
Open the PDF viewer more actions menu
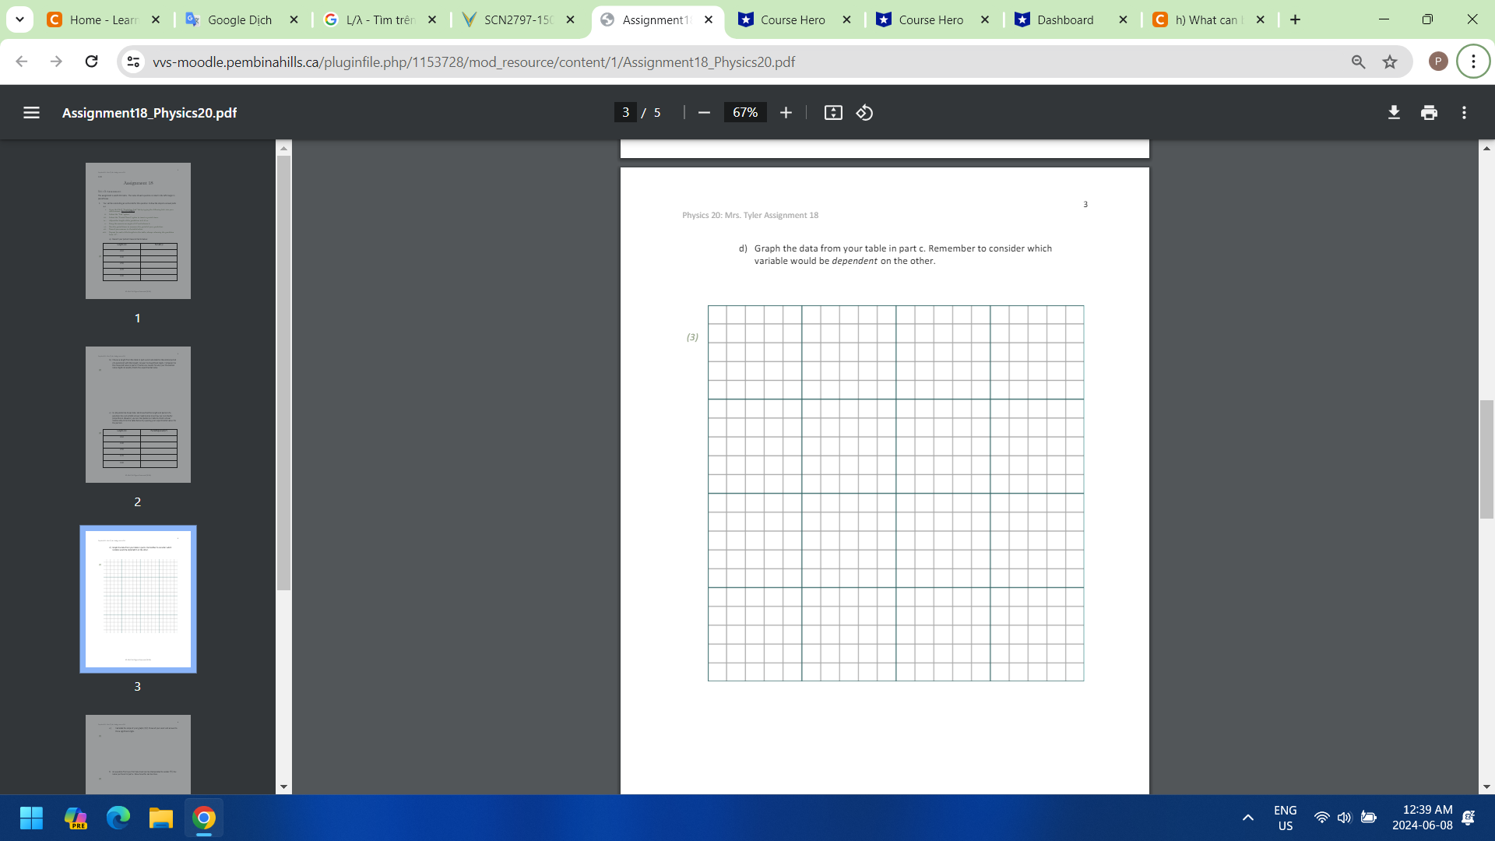coord(1465,112)
